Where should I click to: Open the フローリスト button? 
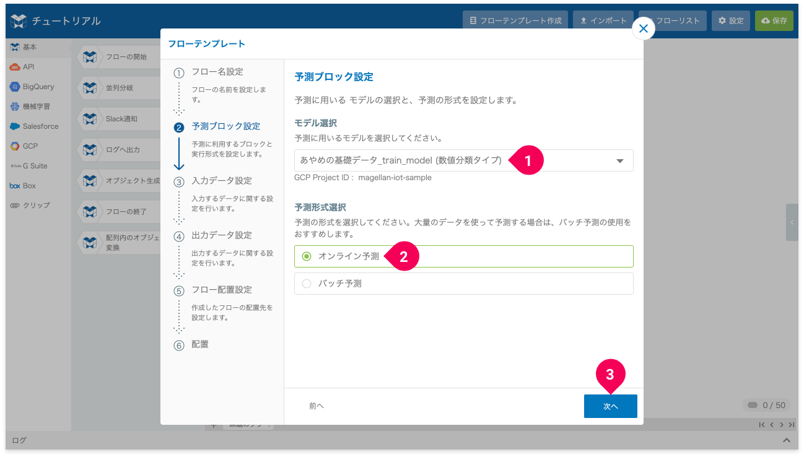(x=673, y=20)
